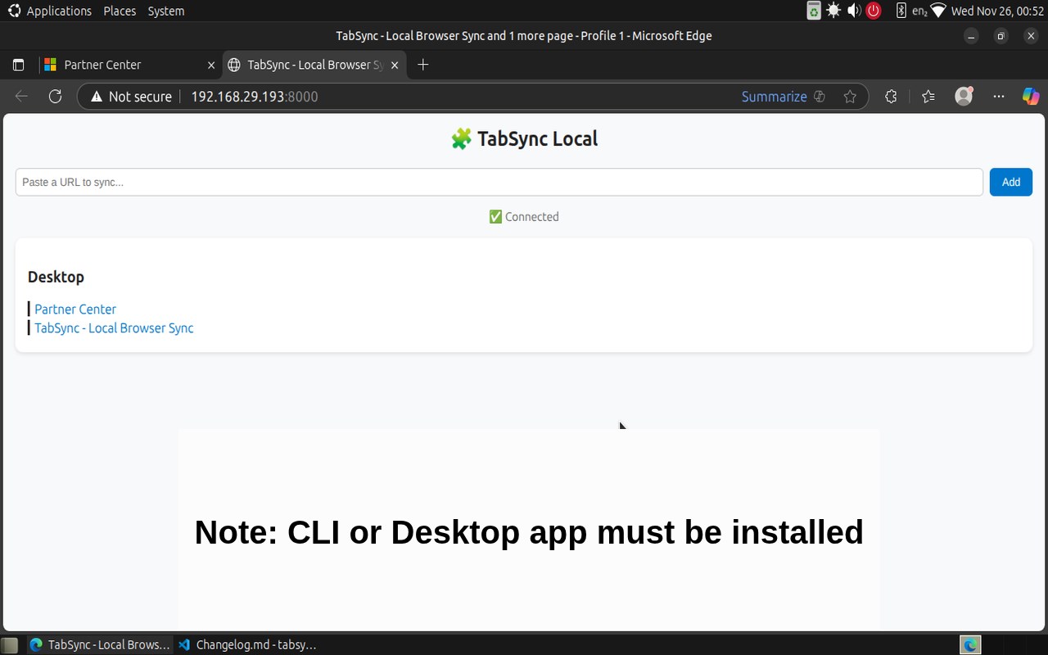Click the CLI or Desktop app note text
The height and width of the screenshot is (655, 1048).
point(529,532)
